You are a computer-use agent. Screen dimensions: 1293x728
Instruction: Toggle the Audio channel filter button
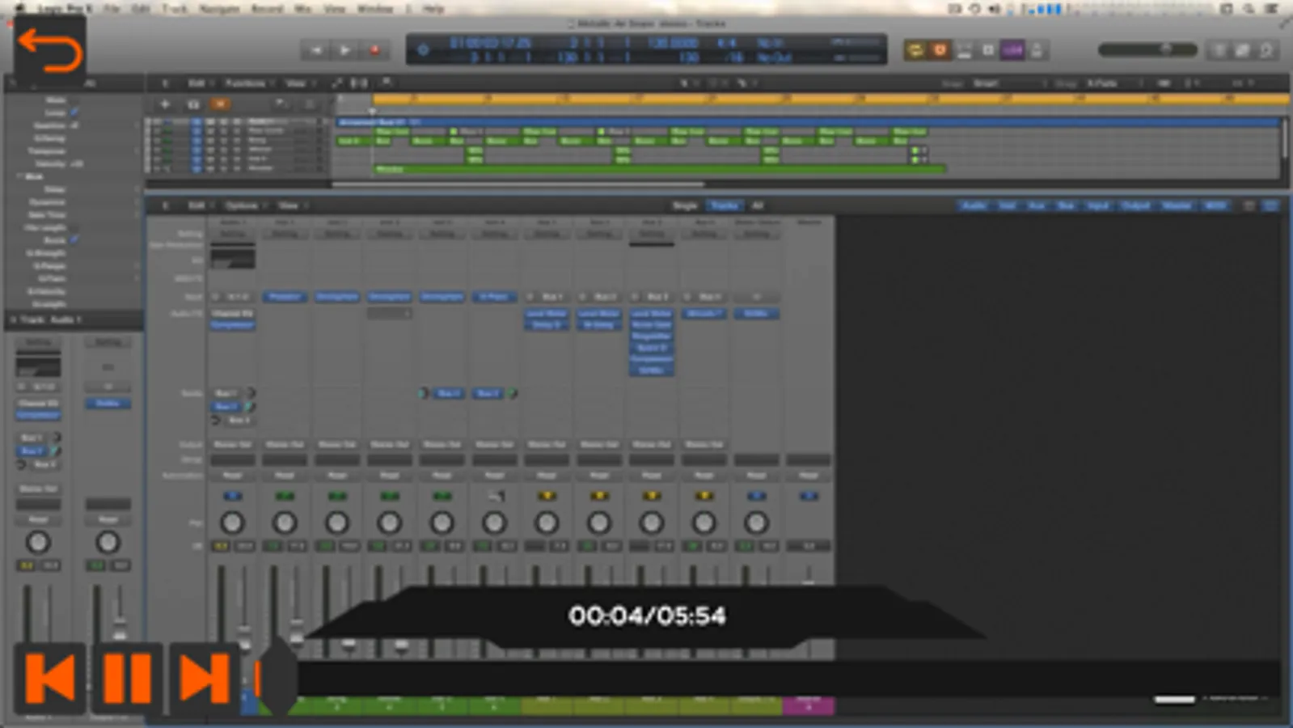coord(974,205)
